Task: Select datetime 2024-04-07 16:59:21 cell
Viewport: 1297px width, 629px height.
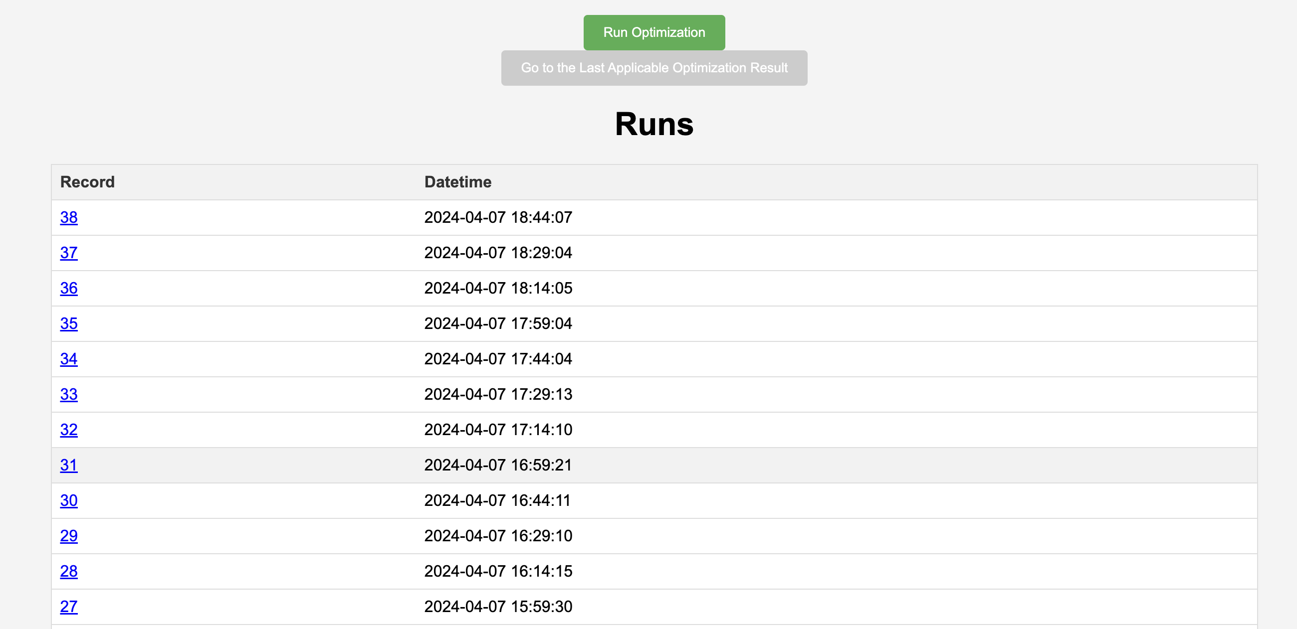Action: point(498,465)
